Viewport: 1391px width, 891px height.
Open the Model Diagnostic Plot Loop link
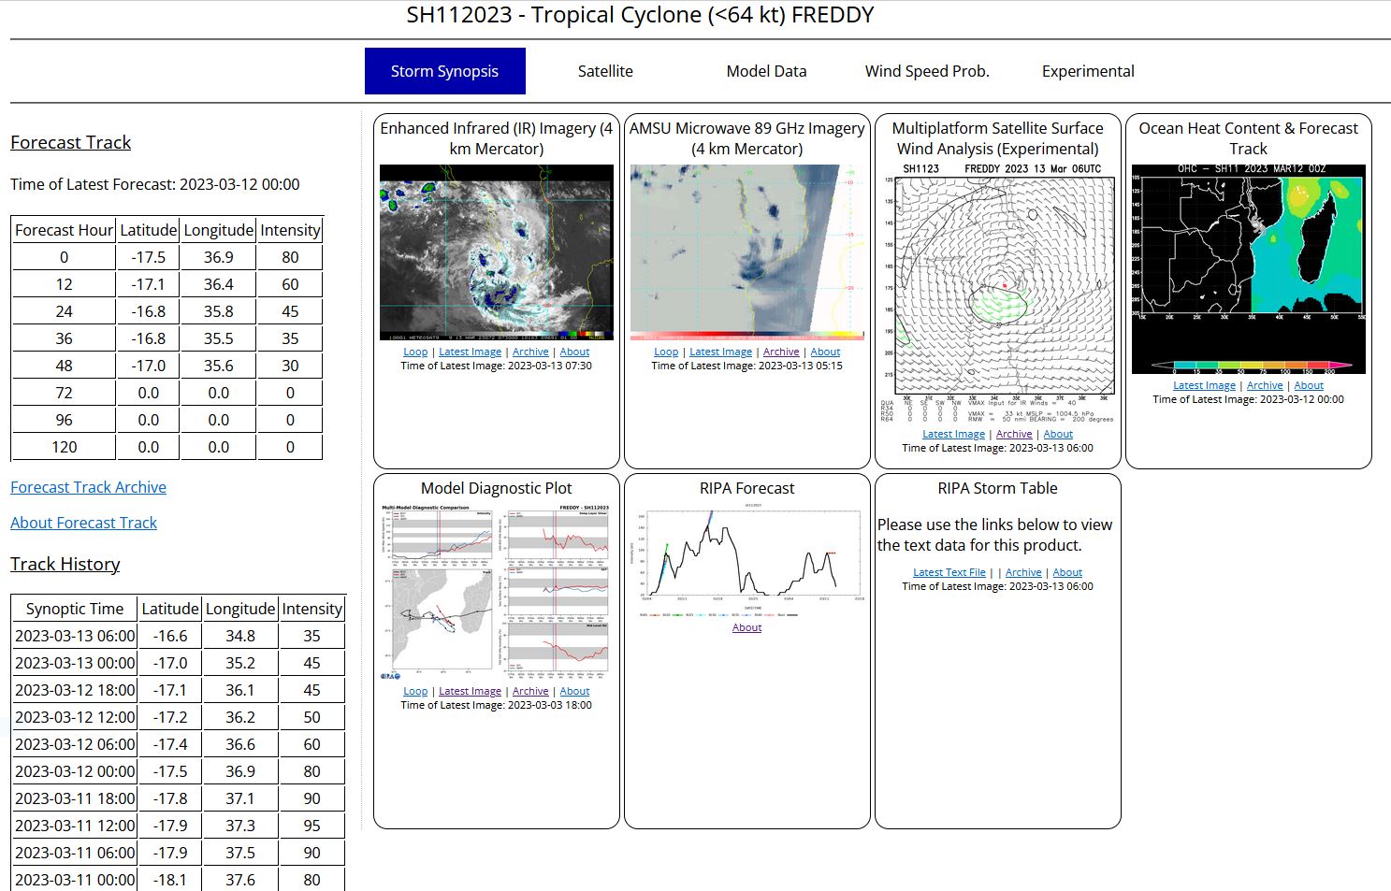click(415, 691)
